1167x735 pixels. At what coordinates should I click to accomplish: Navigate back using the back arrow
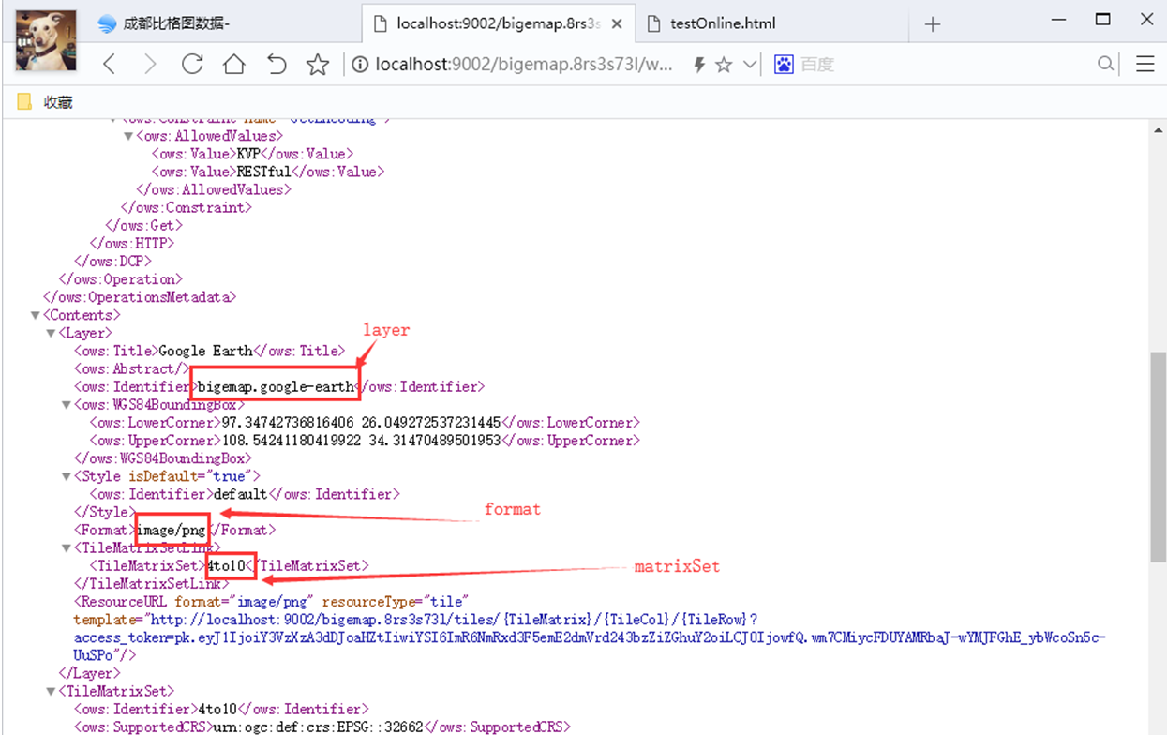109,64
